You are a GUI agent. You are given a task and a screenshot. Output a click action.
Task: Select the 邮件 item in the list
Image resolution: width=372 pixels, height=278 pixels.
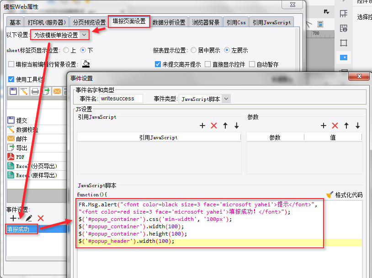(37, 139)
